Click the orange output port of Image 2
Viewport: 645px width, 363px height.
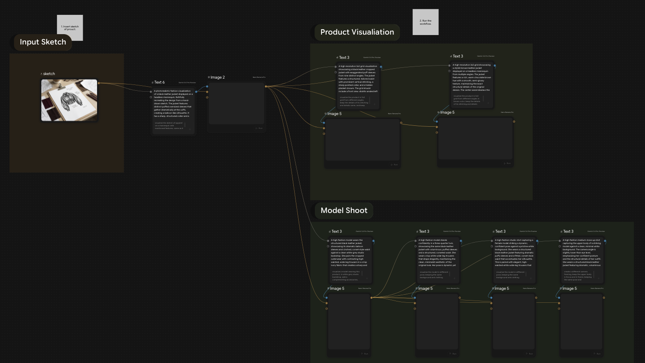[266, 87]
